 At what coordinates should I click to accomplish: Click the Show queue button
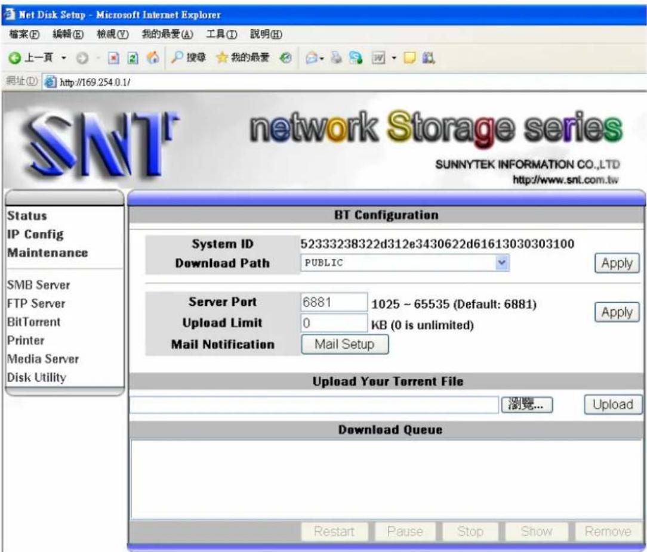coord(537,532)
